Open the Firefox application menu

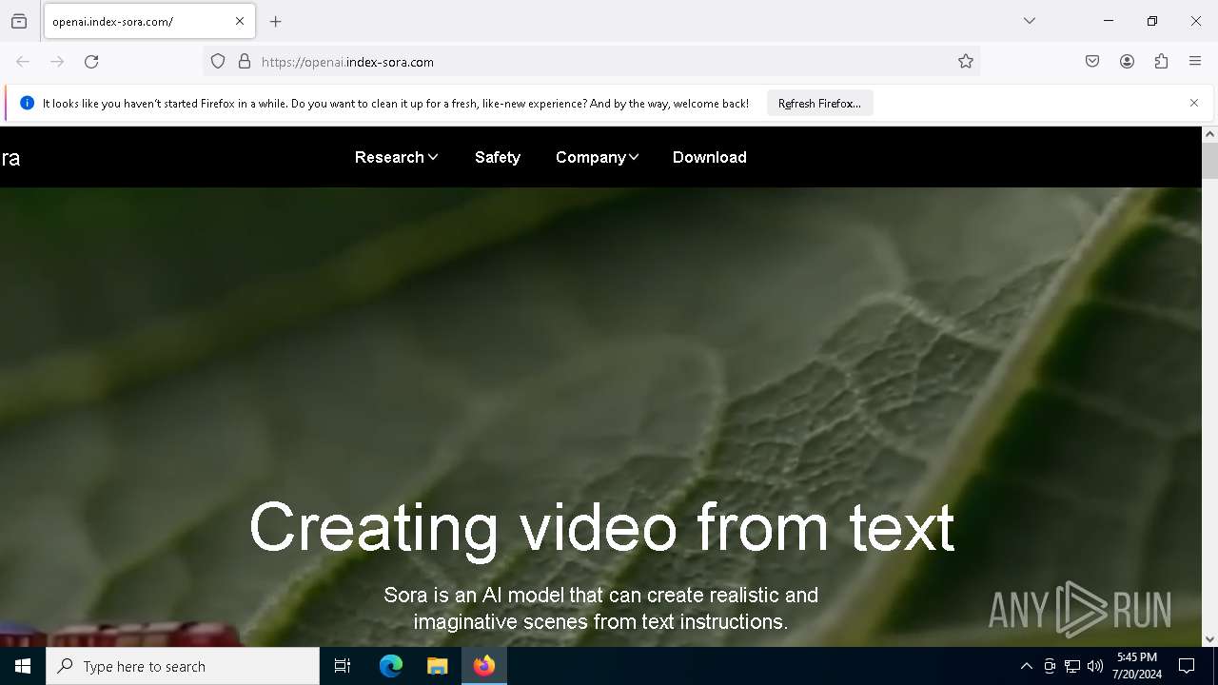[x=1195, y=62]
